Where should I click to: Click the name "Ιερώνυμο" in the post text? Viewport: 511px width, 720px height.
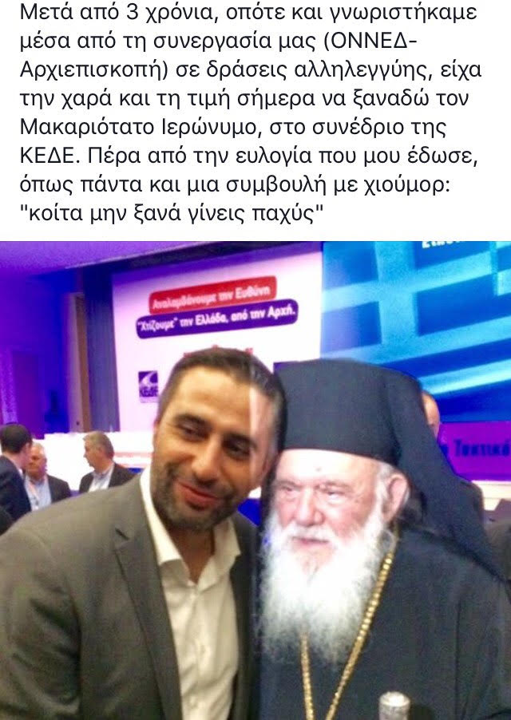206,128
